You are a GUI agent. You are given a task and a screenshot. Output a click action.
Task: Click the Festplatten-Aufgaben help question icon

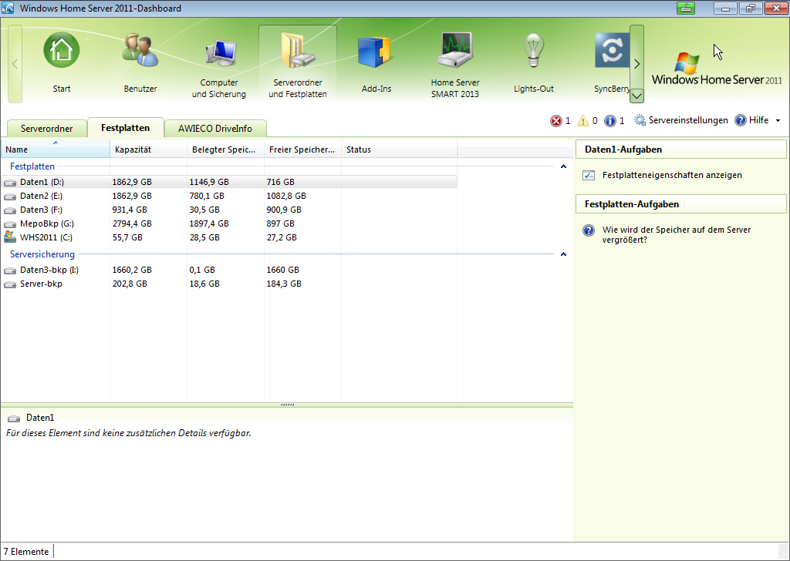click(x=589, y=230)
